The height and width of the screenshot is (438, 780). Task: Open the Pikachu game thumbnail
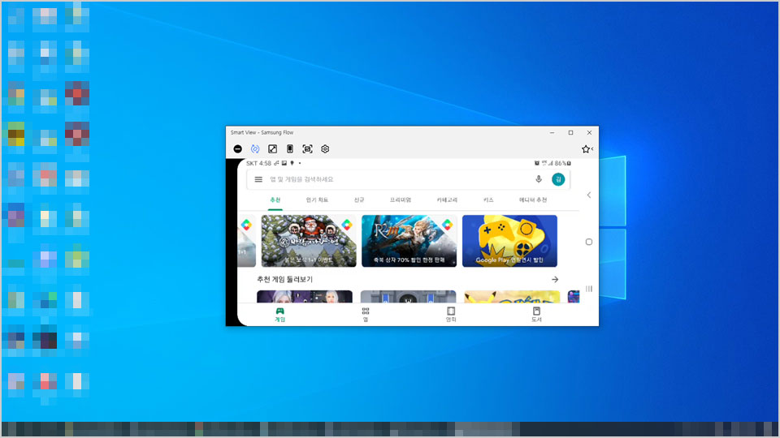[x=511, y=297]
